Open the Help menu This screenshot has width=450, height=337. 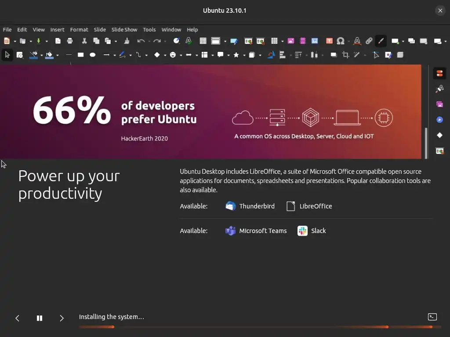192,29
